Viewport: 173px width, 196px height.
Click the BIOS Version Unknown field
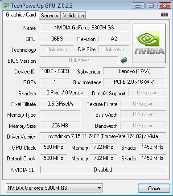[79, 60]
